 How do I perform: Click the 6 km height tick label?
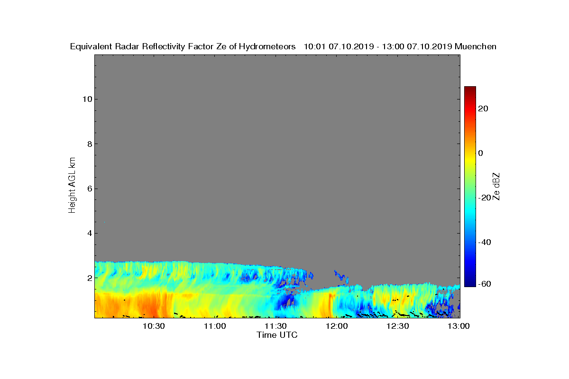click(89, 189)
